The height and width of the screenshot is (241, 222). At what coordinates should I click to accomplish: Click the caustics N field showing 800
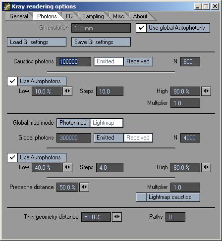pyautogui.click(x=190, y=62)
